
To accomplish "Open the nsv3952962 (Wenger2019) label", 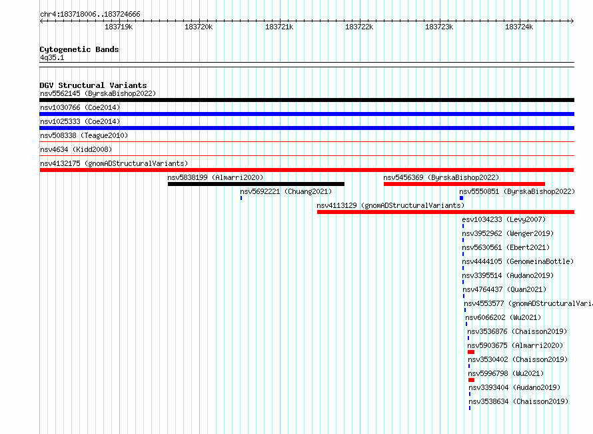I will pyautogui.click(x=508, y=233).
